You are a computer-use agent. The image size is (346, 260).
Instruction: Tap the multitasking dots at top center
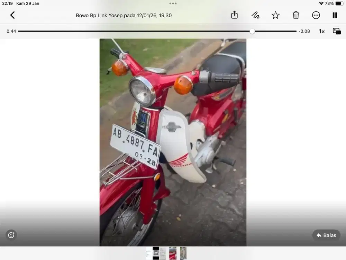click(173, 3)
